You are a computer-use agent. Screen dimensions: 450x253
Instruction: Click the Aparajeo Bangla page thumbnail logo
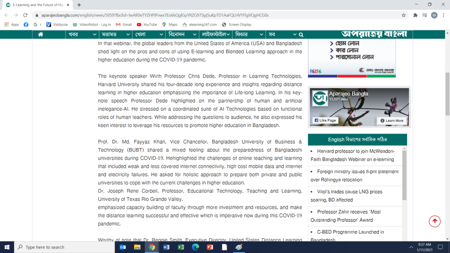point(320,98)
